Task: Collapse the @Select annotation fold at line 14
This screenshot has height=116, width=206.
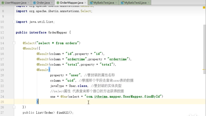Action: (x=14, y=43)
